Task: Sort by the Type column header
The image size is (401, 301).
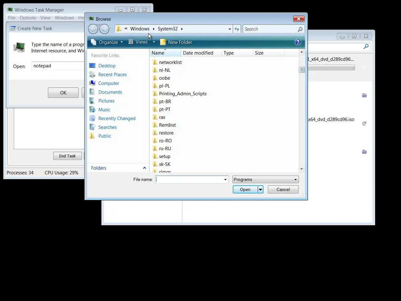Action: pyautogui.click(x=237, y=53)
